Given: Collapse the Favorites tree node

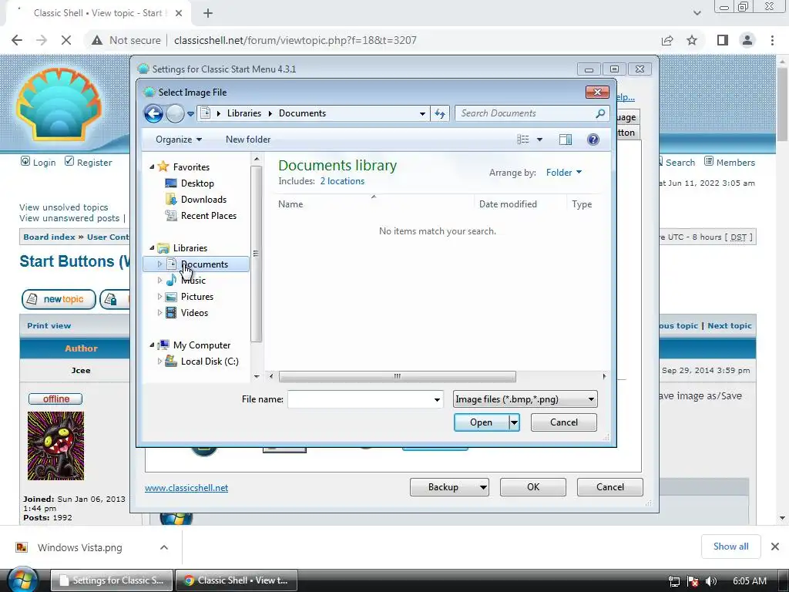Looking at the screenshot, I should 152,166.
